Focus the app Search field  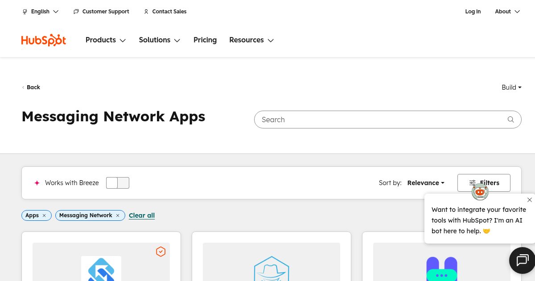pyautogui.click(x=387, y=120)
